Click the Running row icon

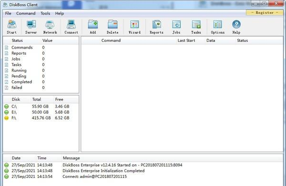coord(7,70)
